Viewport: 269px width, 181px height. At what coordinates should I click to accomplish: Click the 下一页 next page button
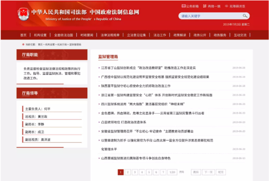(x=208, y=172)
